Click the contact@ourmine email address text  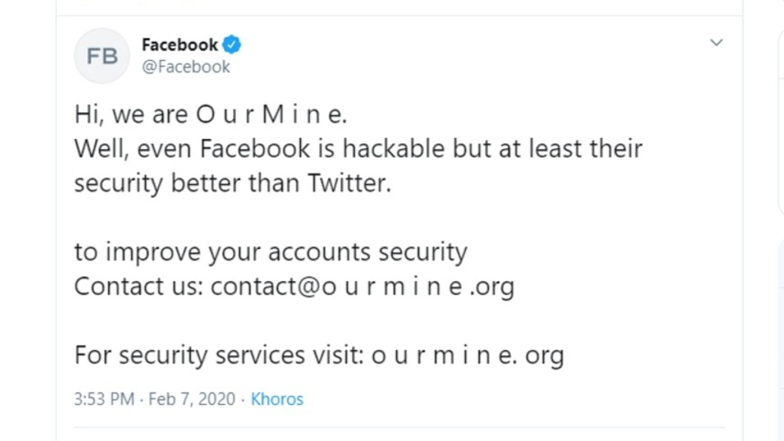[362, 286]
